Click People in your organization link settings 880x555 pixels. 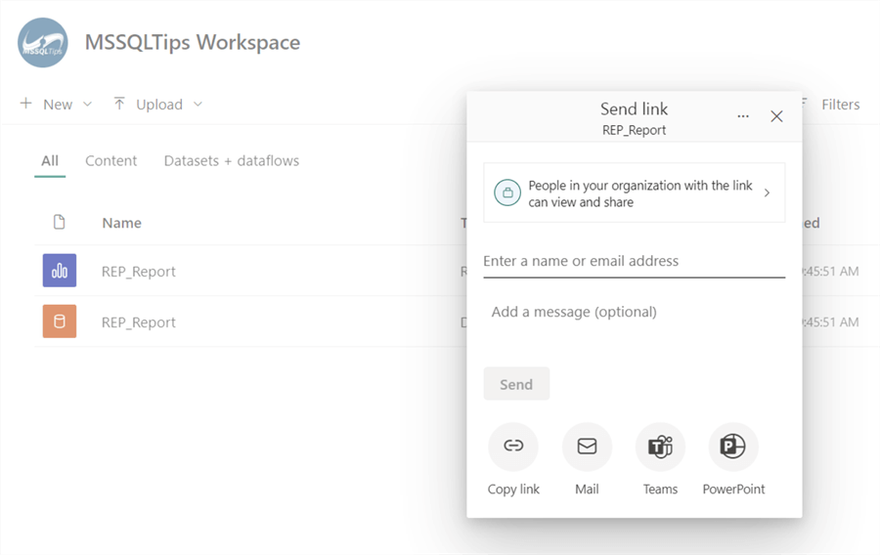635,192
